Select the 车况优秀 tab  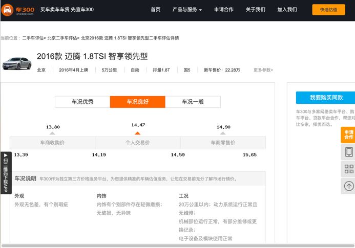82,102
